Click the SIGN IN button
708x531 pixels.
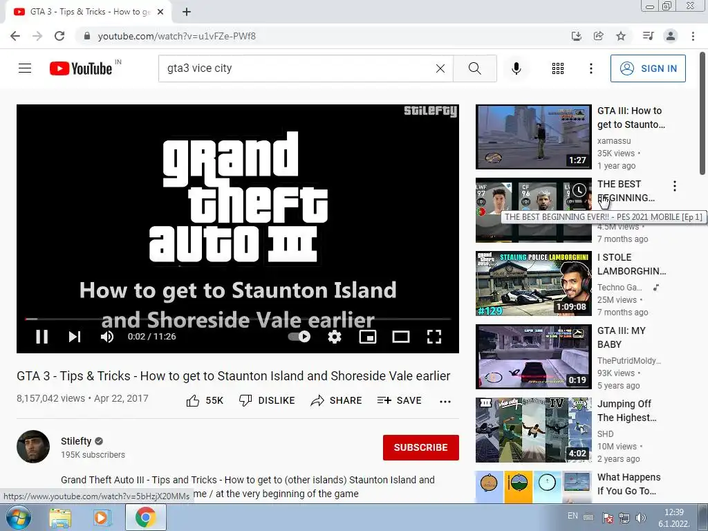point(648,68)
